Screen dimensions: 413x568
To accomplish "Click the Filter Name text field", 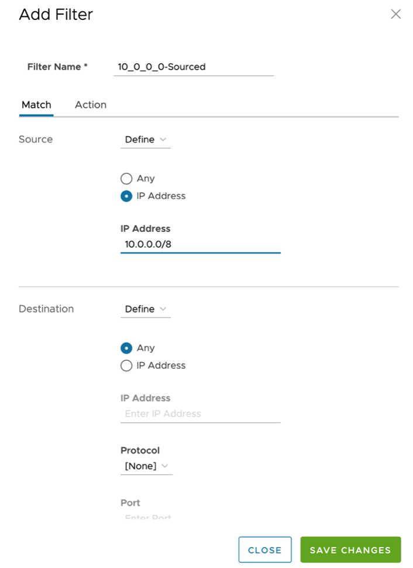I will coord(194,67).
